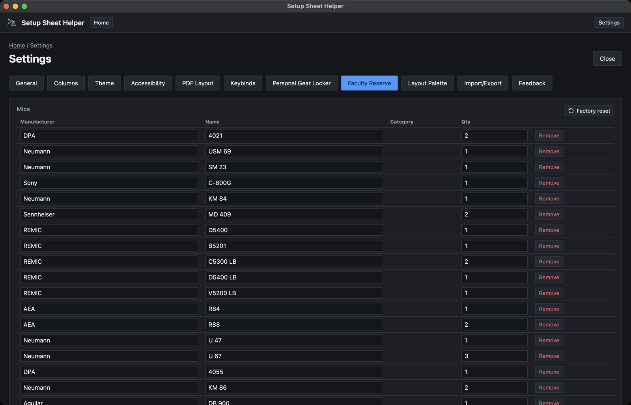631x405 pixels.
Task: Click the Category column header
Action: pos(402,122)
